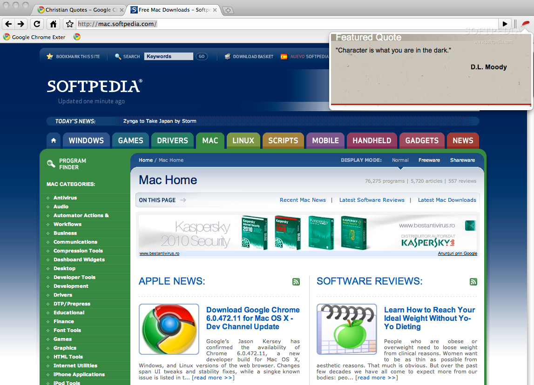Click the Software Reviews RSS feed icon
534x385 pixels.
[473, 282]
